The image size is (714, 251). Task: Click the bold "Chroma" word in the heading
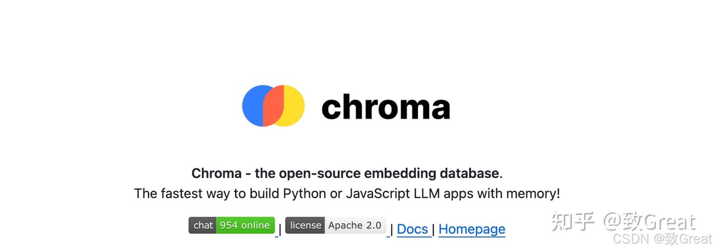point(216,173)
